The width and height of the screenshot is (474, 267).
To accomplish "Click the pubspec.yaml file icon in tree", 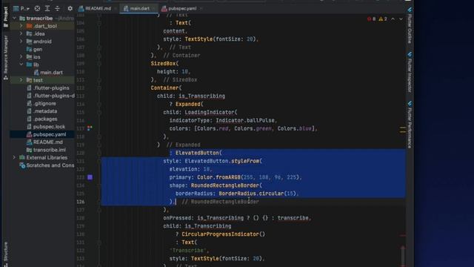I will tap(30, 134).
